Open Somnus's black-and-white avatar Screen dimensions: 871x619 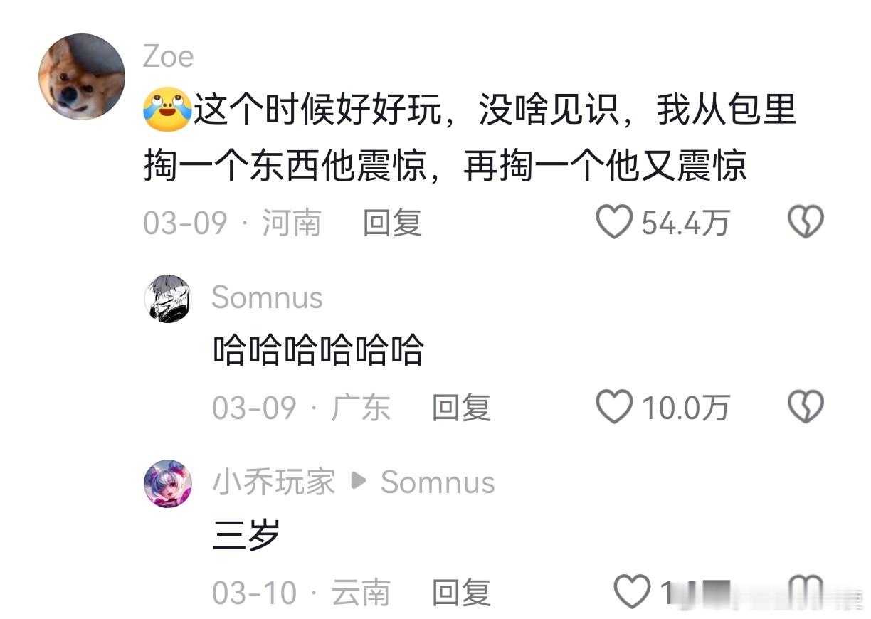click(168, 298)
